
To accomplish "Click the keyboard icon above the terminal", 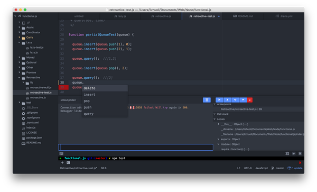I will point(61,153).
